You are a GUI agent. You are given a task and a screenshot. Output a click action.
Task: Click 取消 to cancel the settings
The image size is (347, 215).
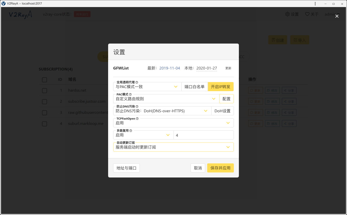[198, 168]
